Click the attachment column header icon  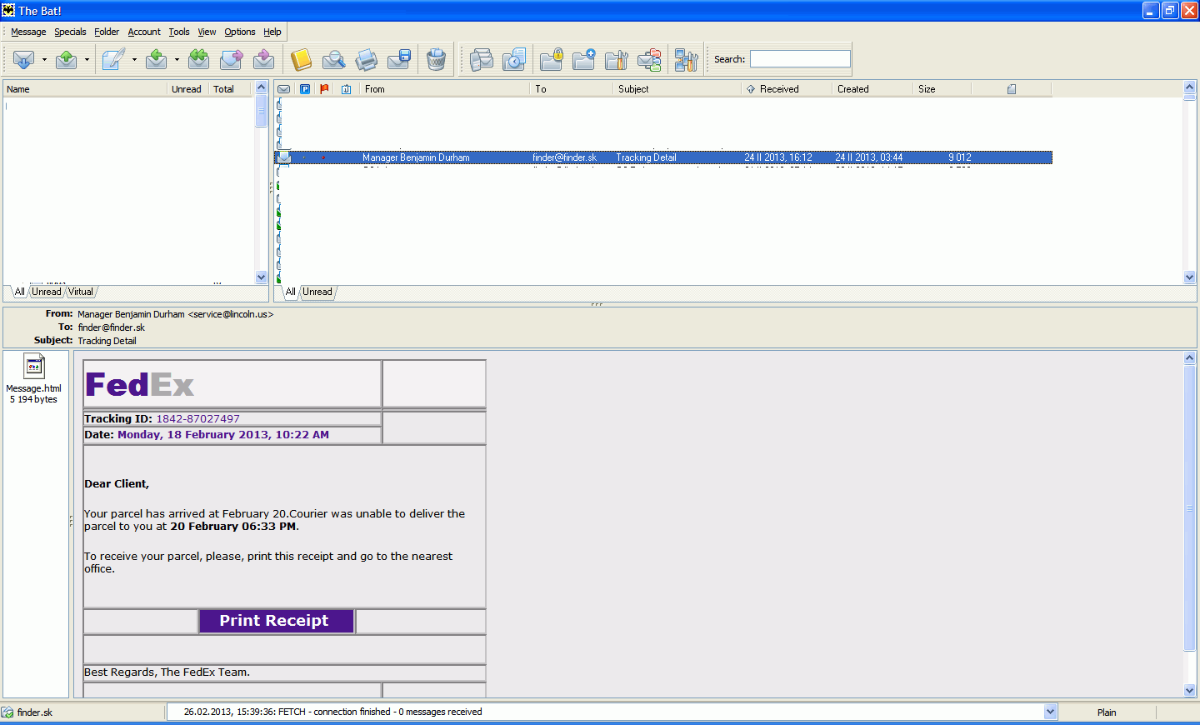[346, 89]
